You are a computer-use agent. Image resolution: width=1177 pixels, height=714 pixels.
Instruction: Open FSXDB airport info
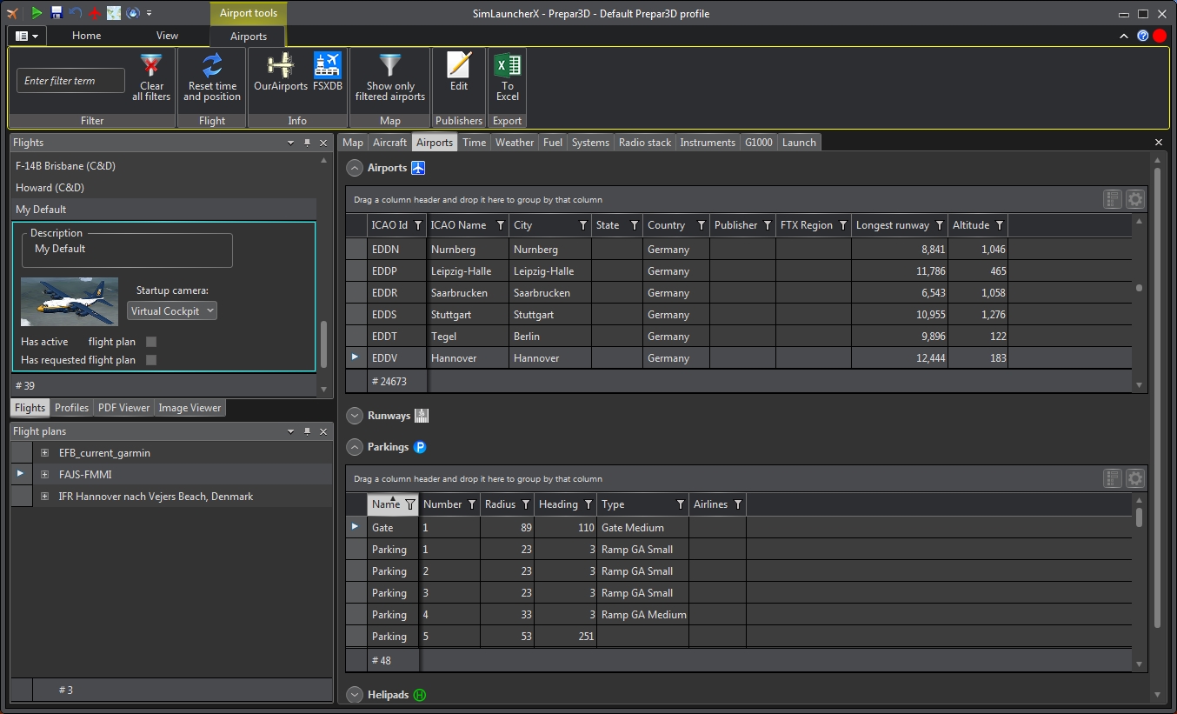click(x=328, y=73)
